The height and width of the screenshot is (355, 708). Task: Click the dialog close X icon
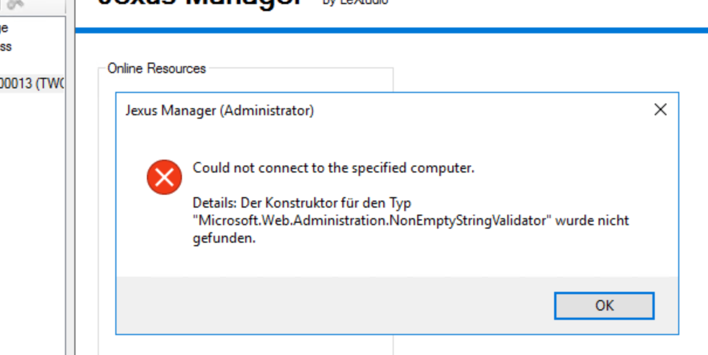[x=661, y=109]
